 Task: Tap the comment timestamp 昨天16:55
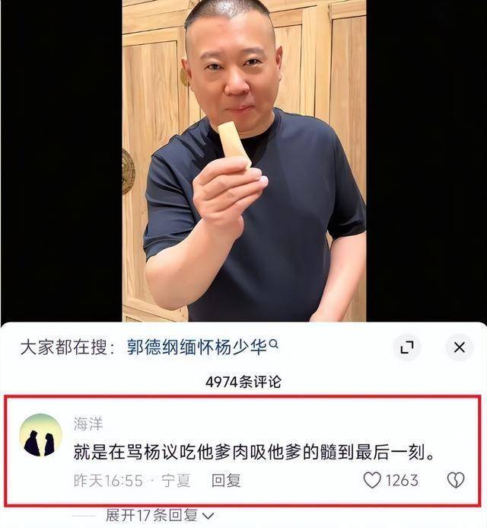click(x=108, y=481)
